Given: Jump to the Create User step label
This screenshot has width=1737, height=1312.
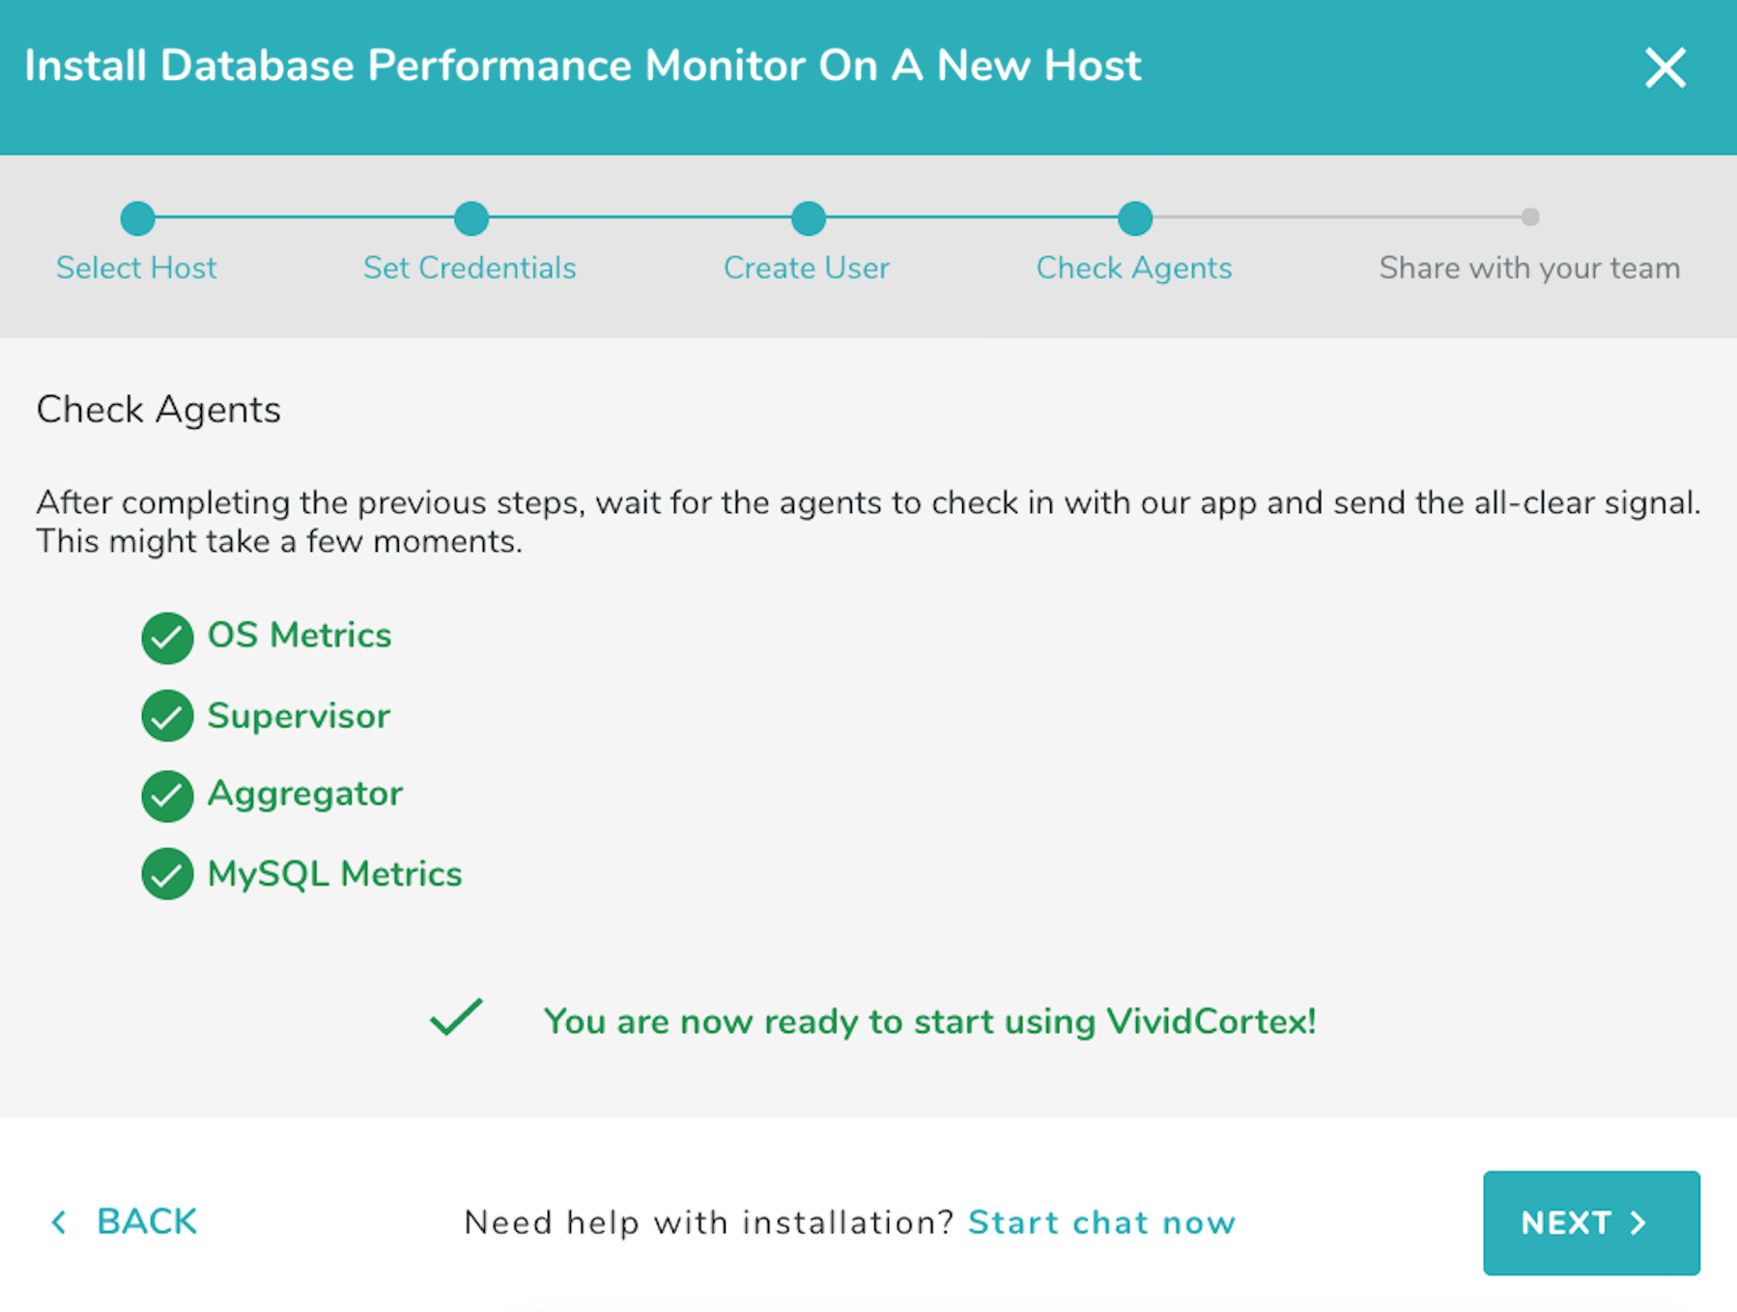Looking at the screenshot, I should click(807, 268).
